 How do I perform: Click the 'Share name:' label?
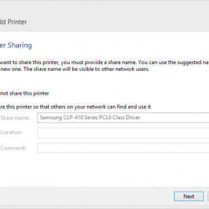point(15,118)
